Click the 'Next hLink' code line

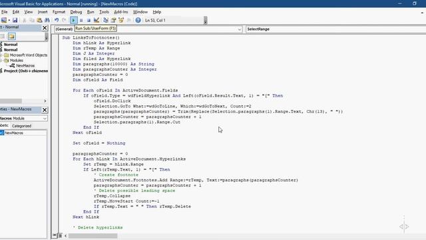86,217
